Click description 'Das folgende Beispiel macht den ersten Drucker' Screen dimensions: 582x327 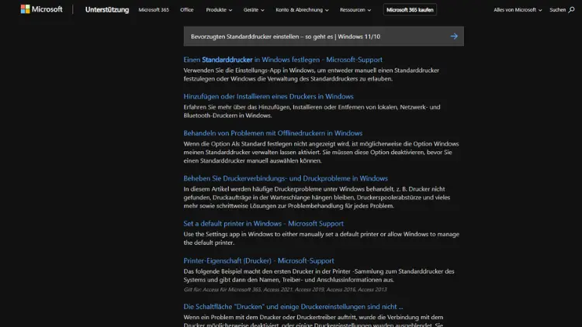point(319,275)
